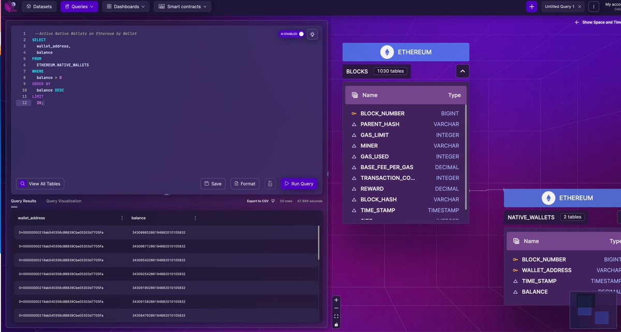Viewport: 621px width, 332px height.
Task: Close the Untitled Query 1 tab
Action: (580, 7)
